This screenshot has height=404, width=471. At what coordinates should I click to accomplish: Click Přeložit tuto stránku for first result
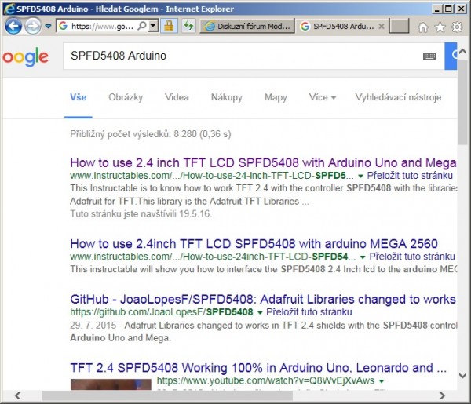pos(410,175)
